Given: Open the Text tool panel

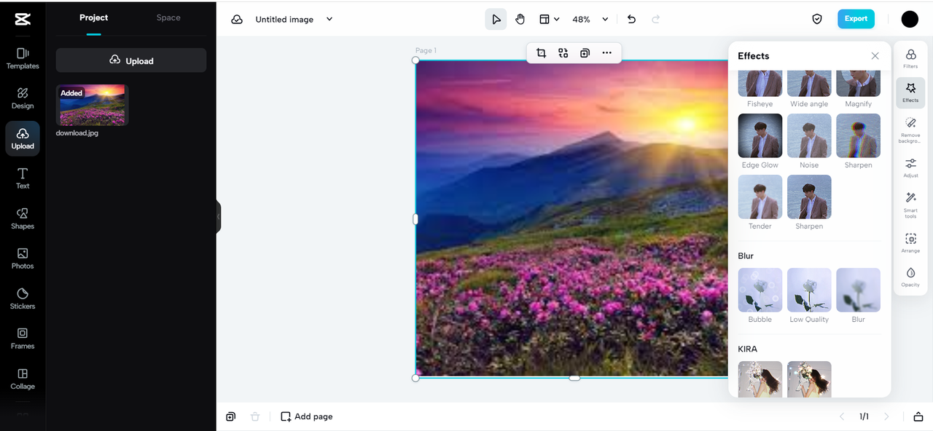Looking at the screenshot, I should pos(23,178).
